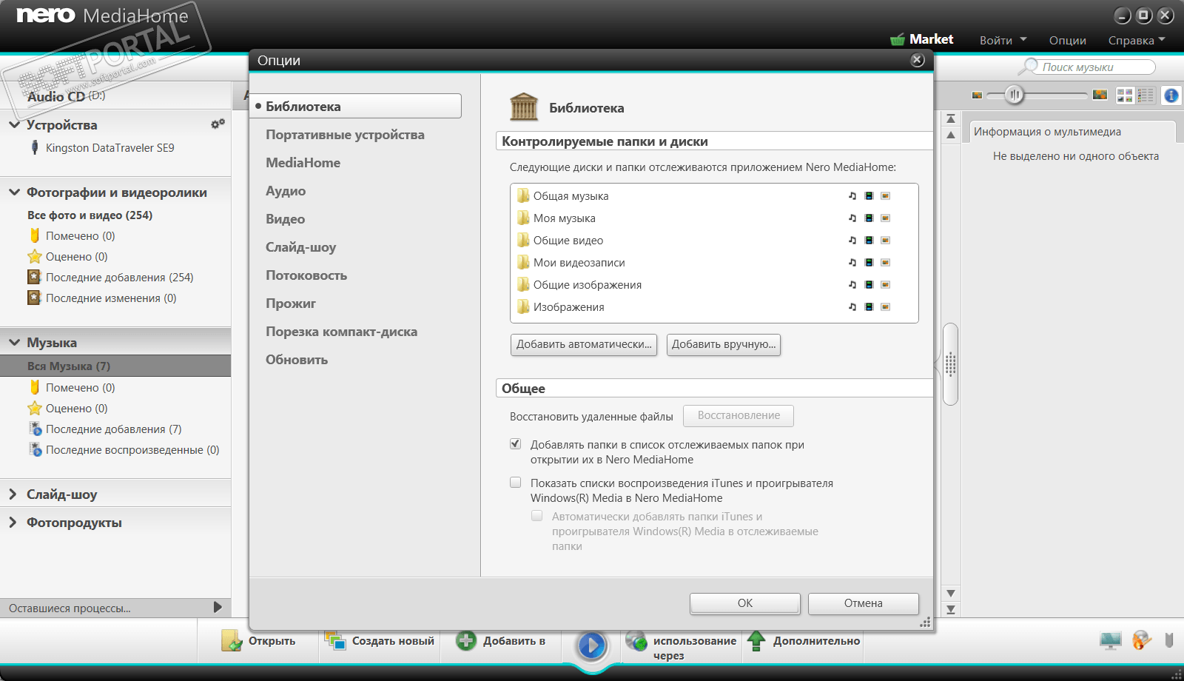This screenshot has width=1184, height=681.
Task: Click the Market shopping basket icon
Action: click(898, 39)
